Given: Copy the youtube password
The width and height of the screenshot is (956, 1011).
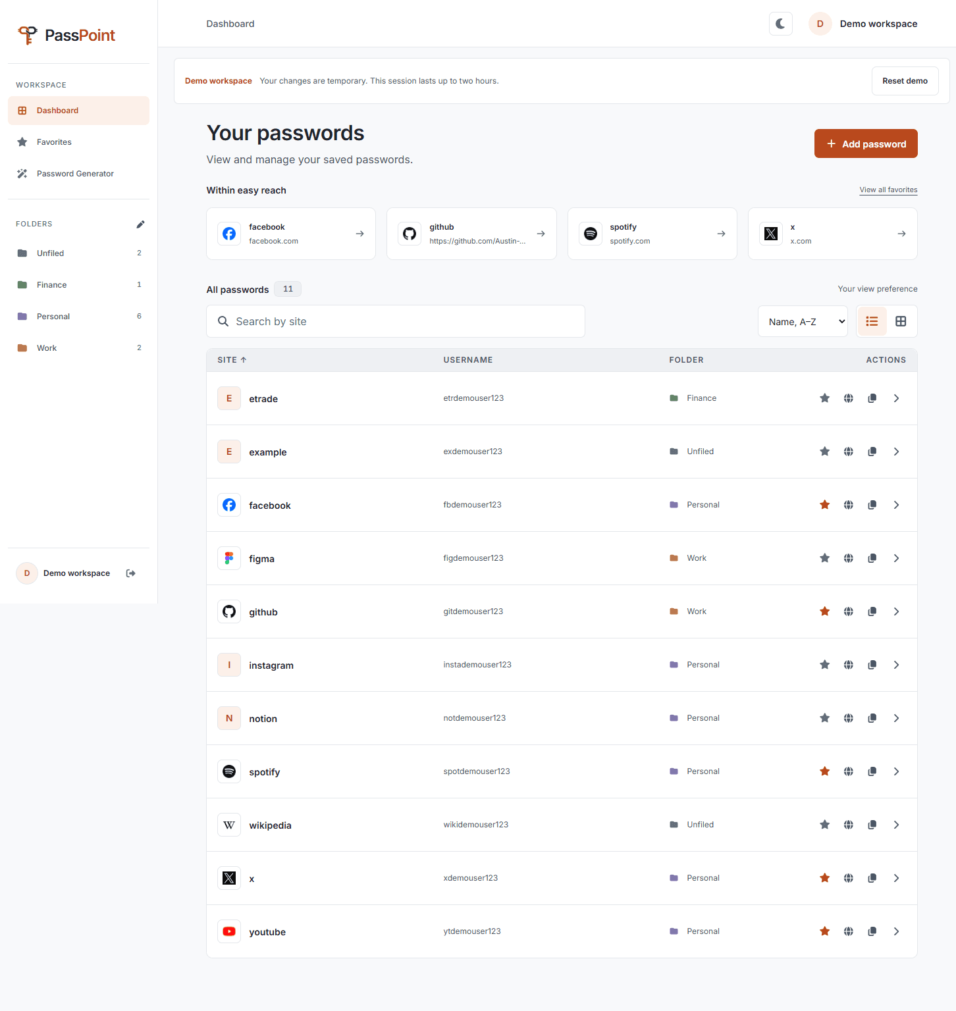Looking at the screenshot, I should (872, 931).
